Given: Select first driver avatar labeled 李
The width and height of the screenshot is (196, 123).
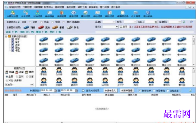Looking at the screenshot, I should (x=44, y=70).
